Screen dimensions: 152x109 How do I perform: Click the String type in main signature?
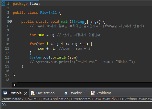pos(78,22)
